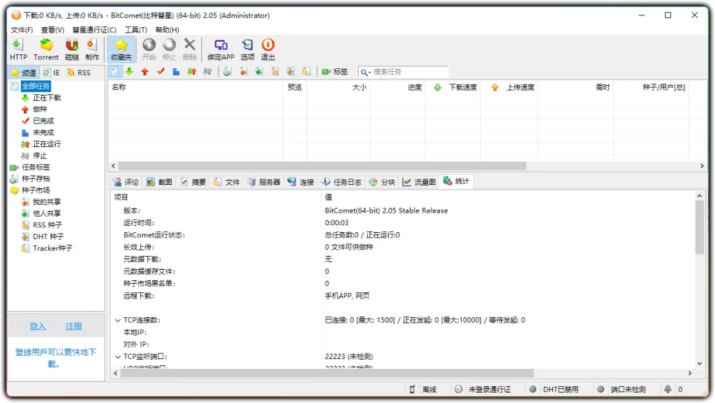Click the Tags (标签) toolbar button
The height and width of the screenshot is (403, 715).
(x=334, y=72)
